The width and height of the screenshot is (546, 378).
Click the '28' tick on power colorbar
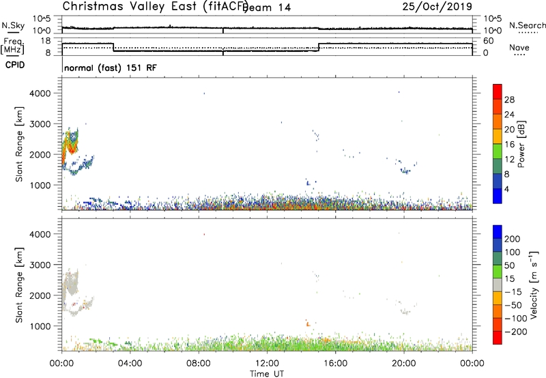tap(509, 100)
